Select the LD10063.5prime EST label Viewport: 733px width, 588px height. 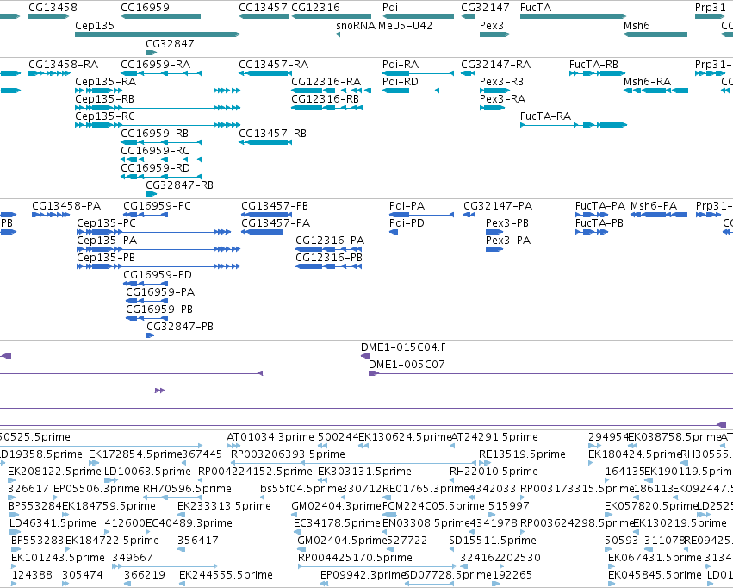click(x=147, y=472)
